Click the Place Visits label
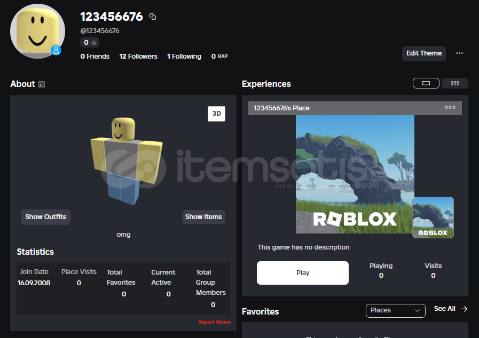479x338 pixels. point(79,272)
